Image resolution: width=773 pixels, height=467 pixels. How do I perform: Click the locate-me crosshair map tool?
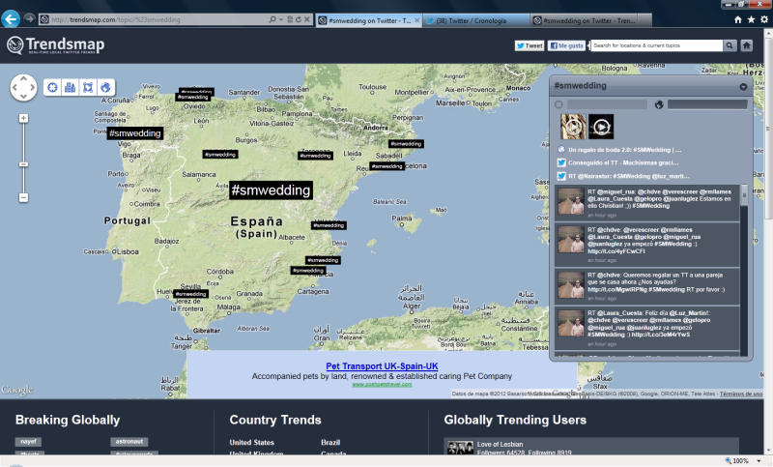(x=52, y=87)
